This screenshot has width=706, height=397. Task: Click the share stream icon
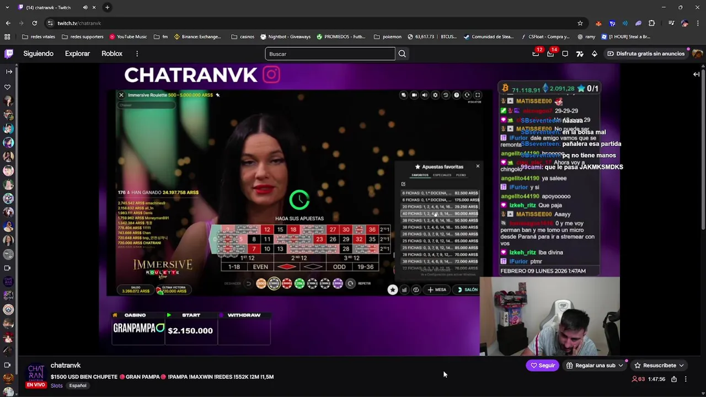[x=674, y=379]
